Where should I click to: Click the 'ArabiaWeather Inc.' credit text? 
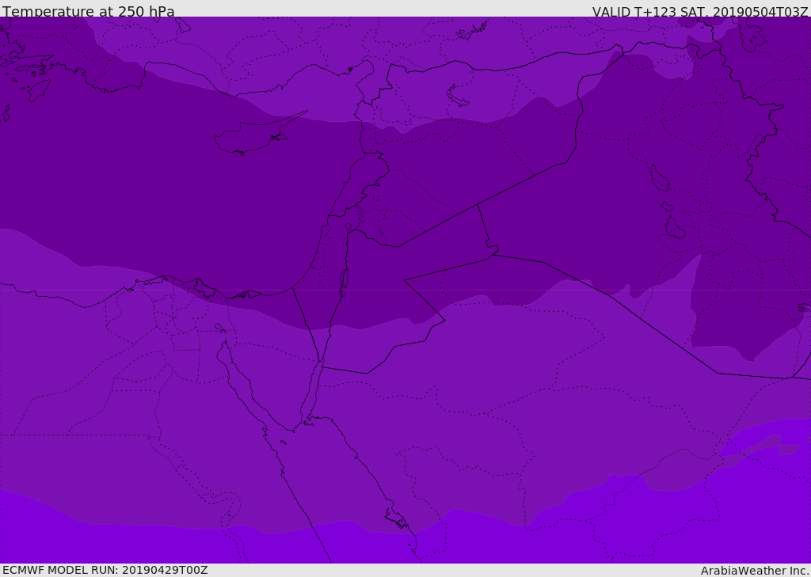click(x=756, y=571)
